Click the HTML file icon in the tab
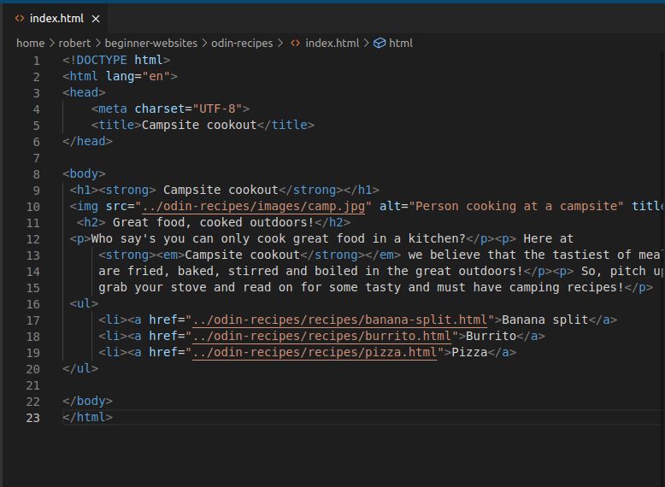Viewport: 665px width, 487px height. pyautogui.click(x=20, y=18)
